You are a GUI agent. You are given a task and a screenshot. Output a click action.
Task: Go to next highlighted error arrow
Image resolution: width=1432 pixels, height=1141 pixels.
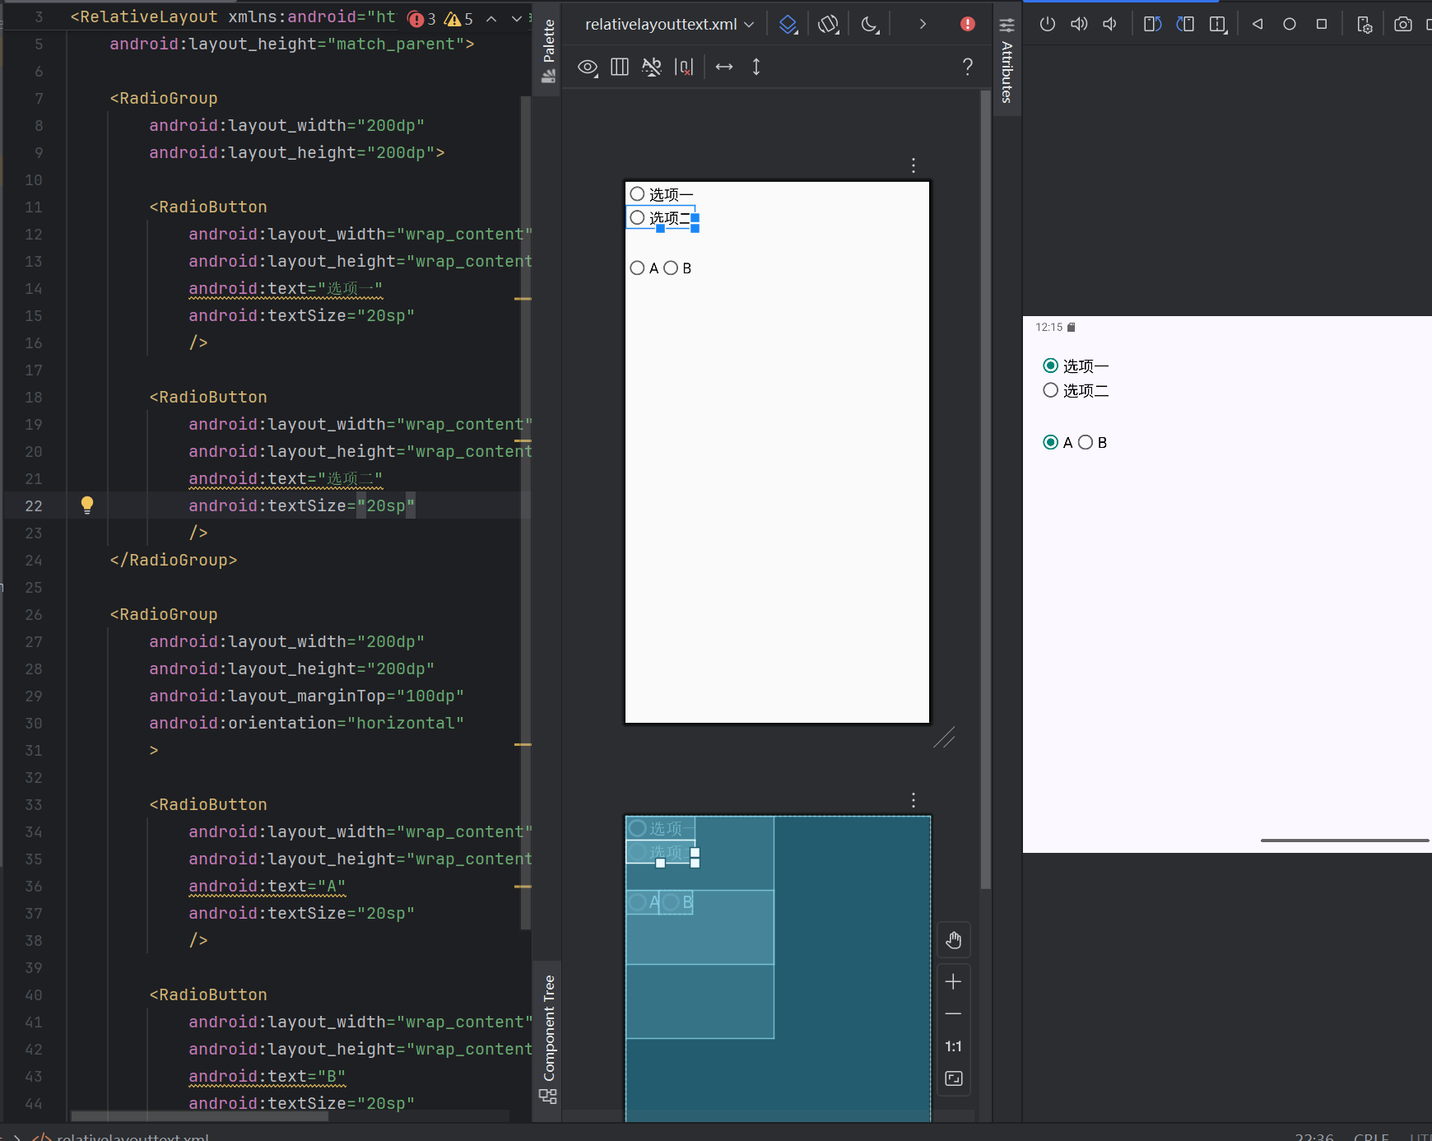click(x=516, y=19)
